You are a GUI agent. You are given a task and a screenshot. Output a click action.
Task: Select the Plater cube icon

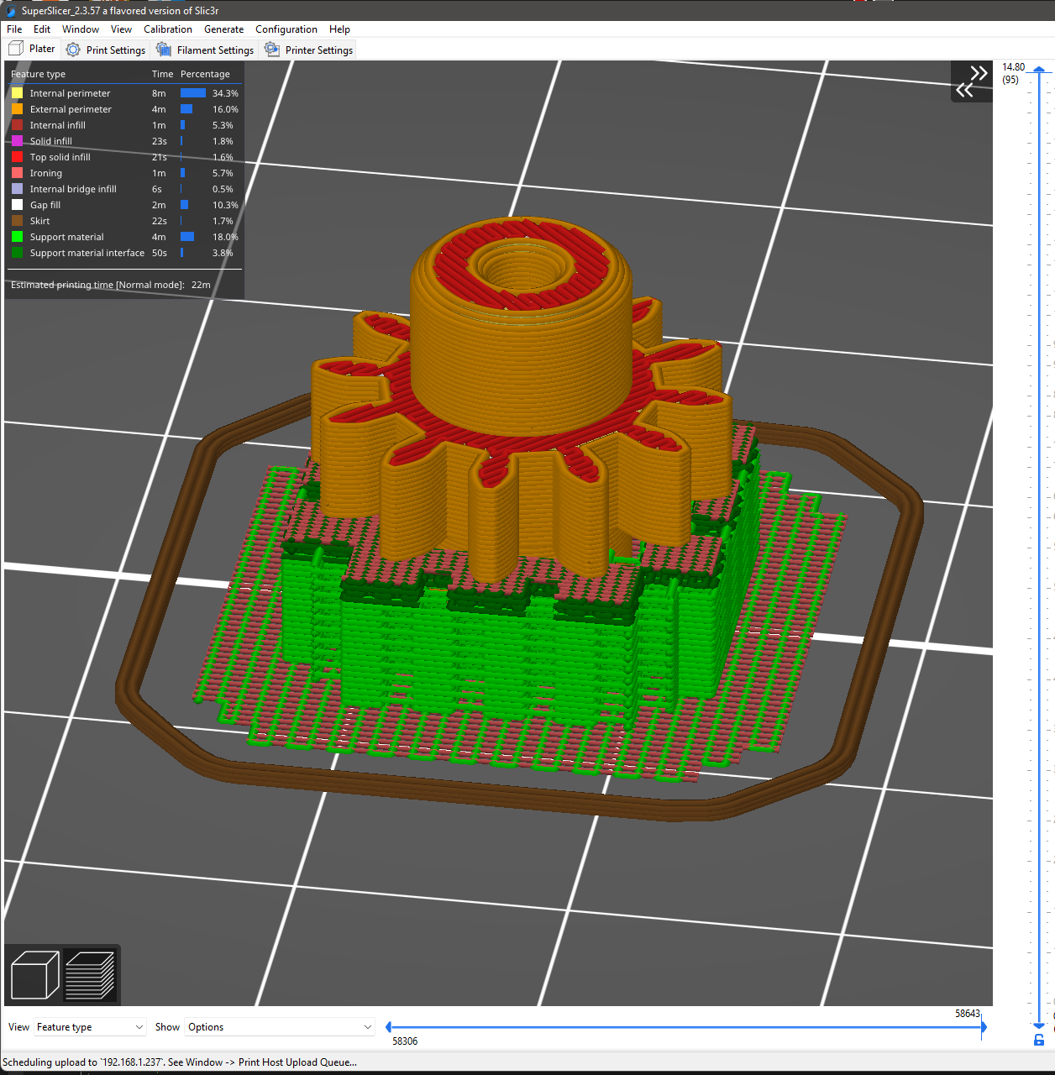[14, 48]
